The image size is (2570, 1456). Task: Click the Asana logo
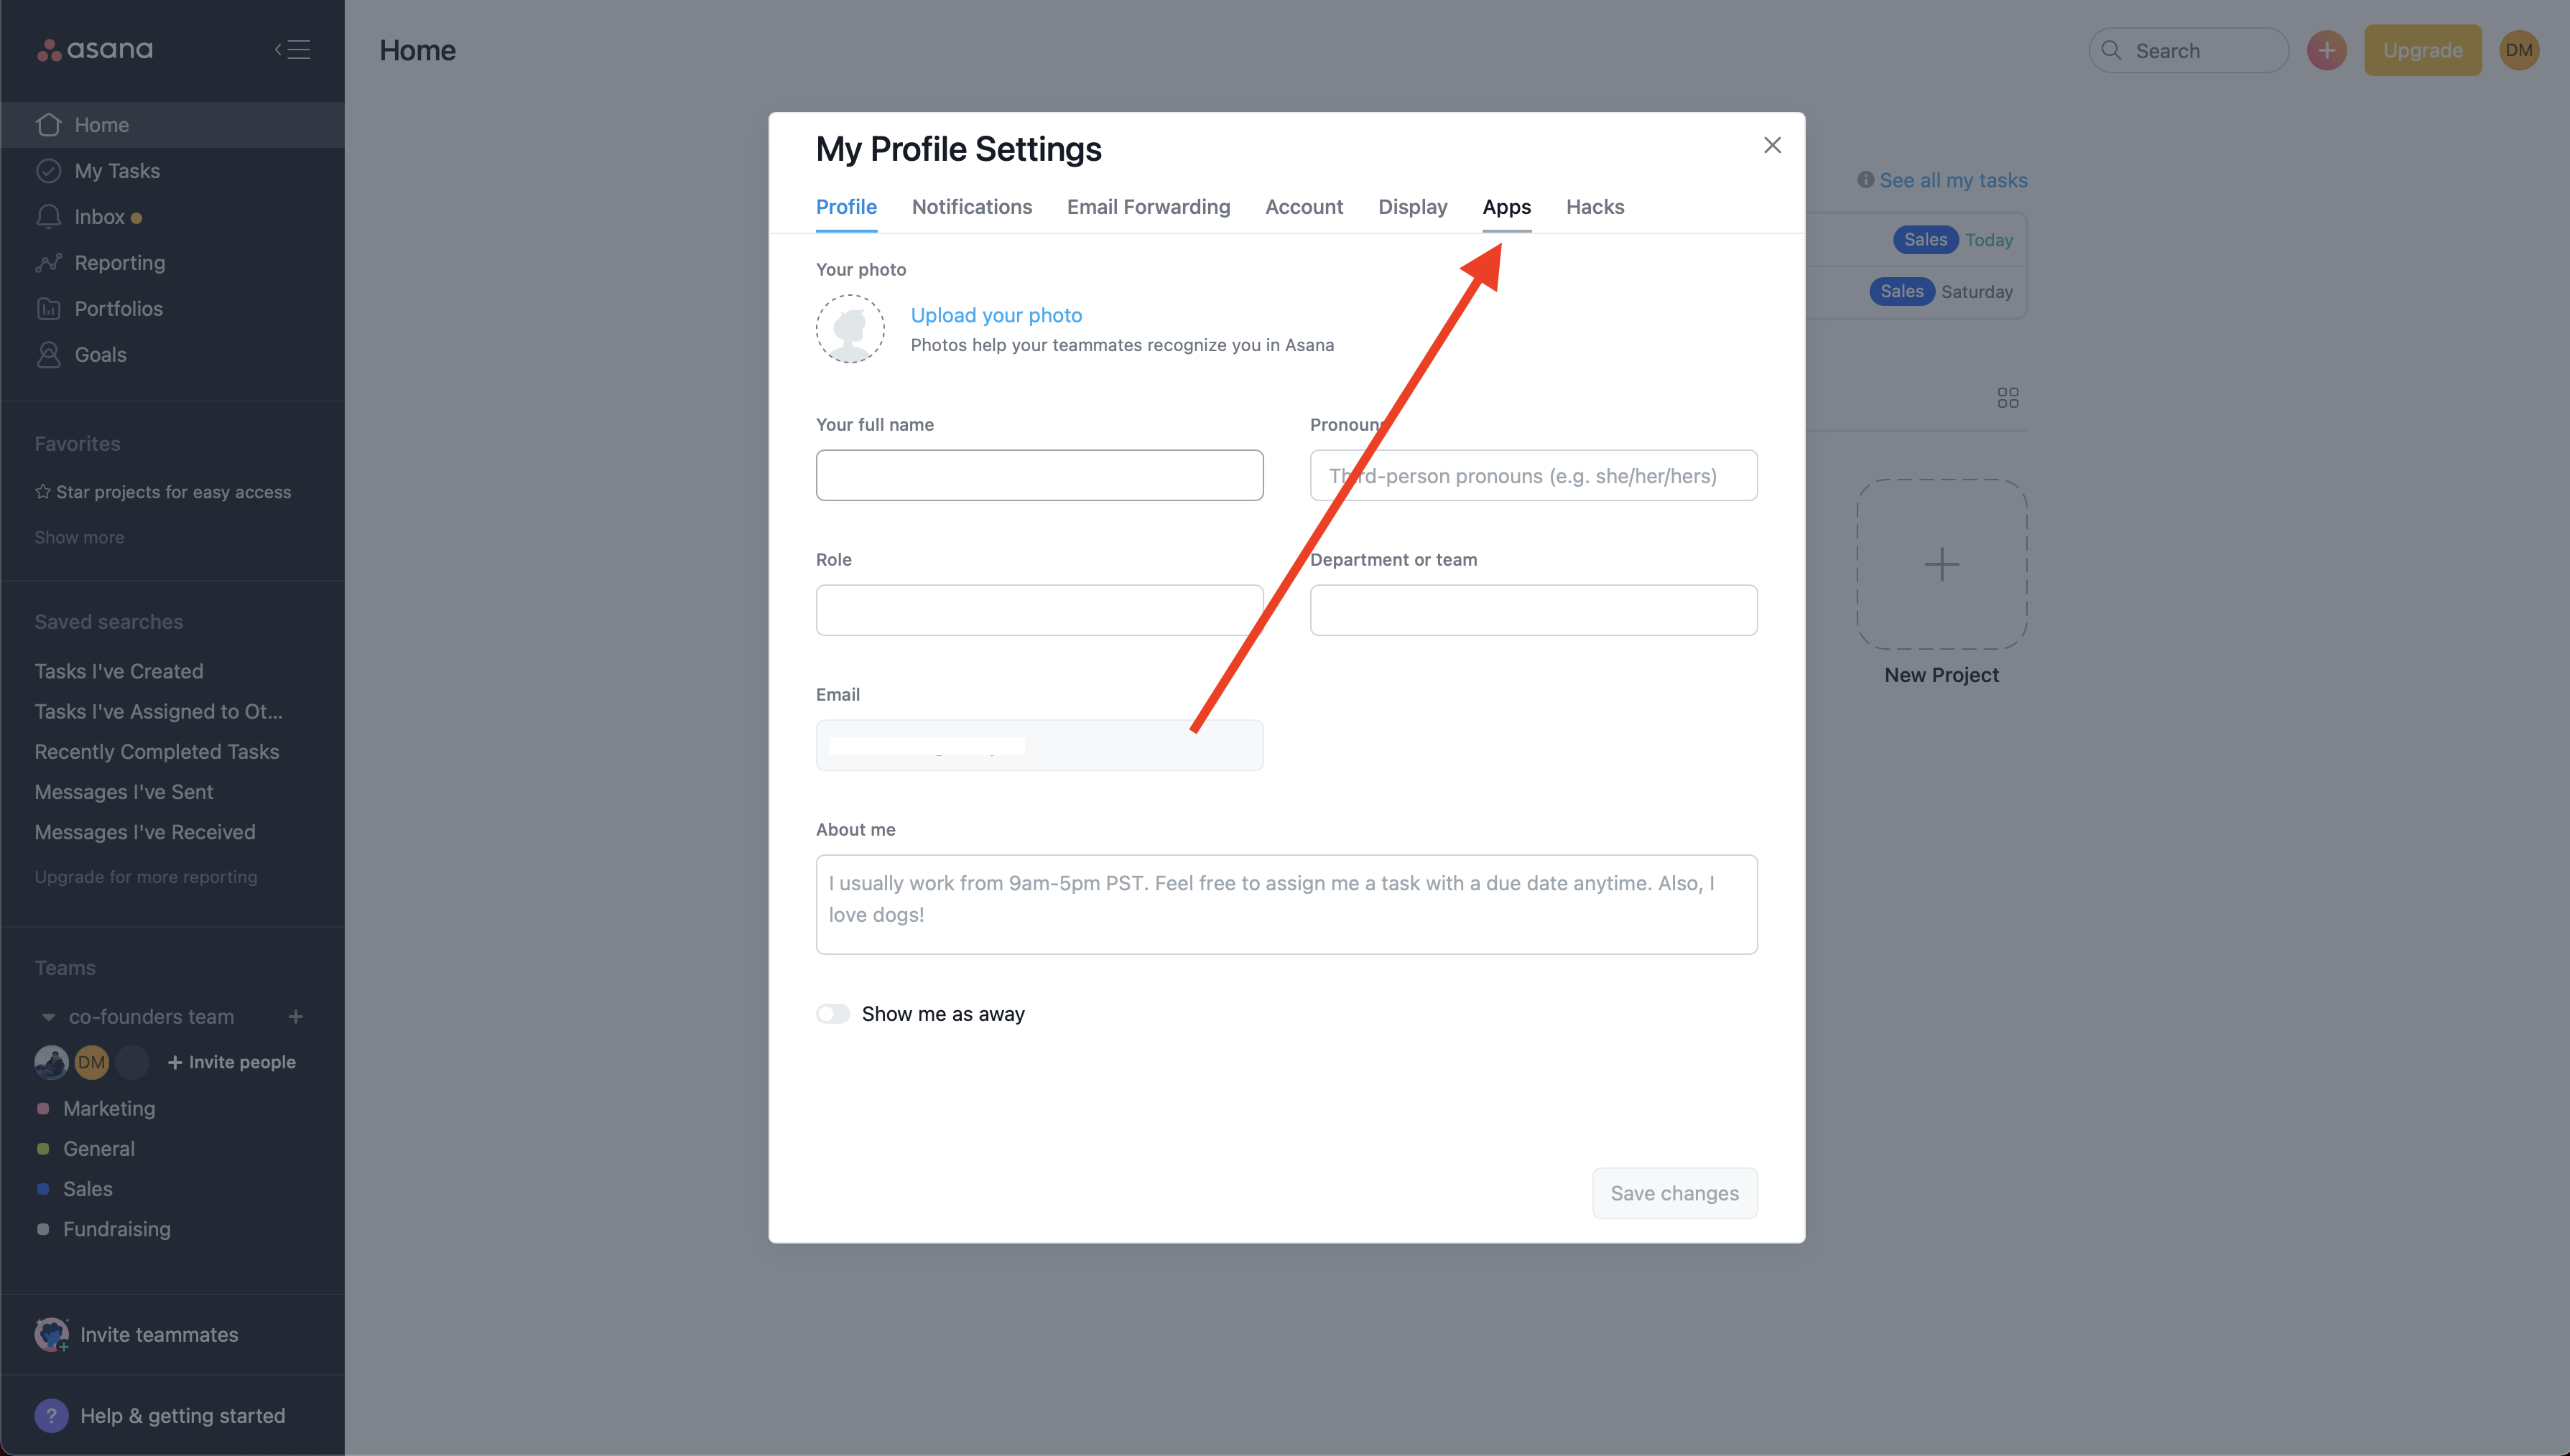[95, 49]
